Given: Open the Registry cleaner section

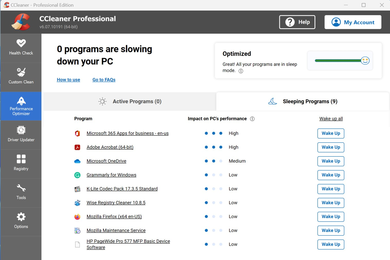Looking at the screenshot, I should (21, 163).
